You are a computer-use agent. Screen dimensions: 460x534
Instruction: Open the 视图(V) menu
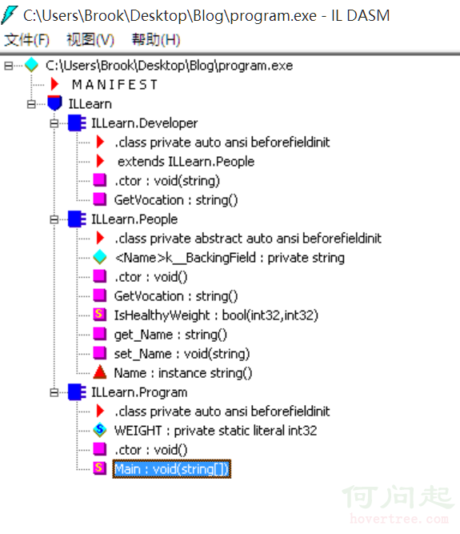click(x=90, y=40)
